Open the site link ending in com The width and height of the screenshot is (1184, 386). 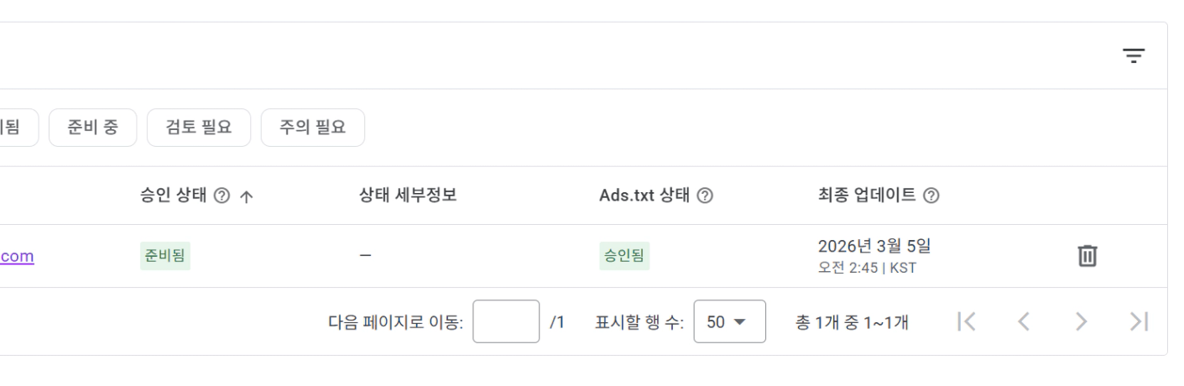tap(17, 256)
